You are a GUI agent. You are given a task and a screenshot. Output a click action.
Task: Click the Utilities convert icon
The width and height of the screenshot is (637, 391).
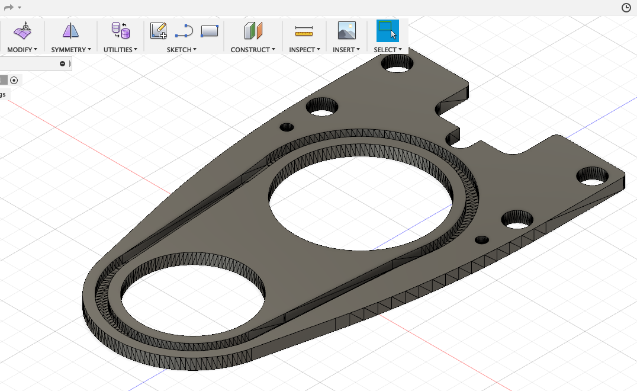(x=120, y=30)
